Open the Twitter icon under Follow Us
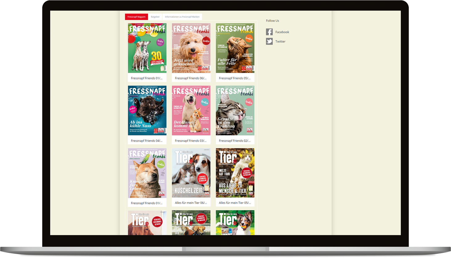The width and height of the screenshot is (451, 258). (269, 41)
